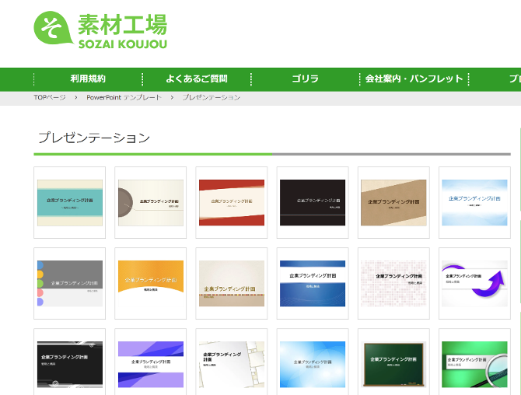Screen dimensions: 521x395
Task: Open the 利用規約 menu item
Action: tap(88, 79)
